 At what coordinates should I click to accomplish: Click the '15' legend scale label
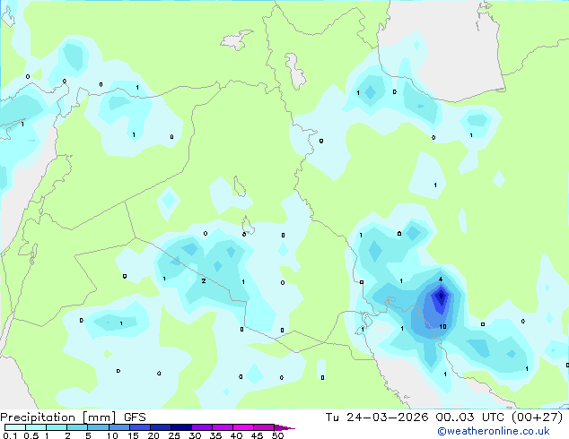coord(133,435)
